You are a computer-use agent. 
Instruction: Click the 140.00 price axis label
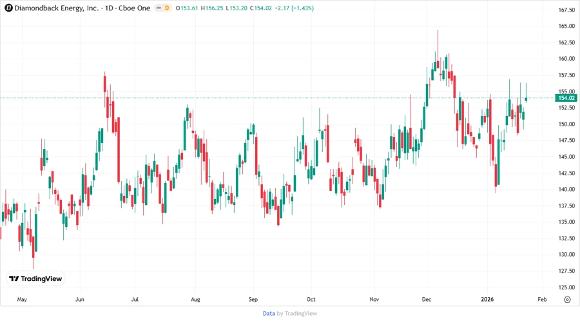pos(566,190)
